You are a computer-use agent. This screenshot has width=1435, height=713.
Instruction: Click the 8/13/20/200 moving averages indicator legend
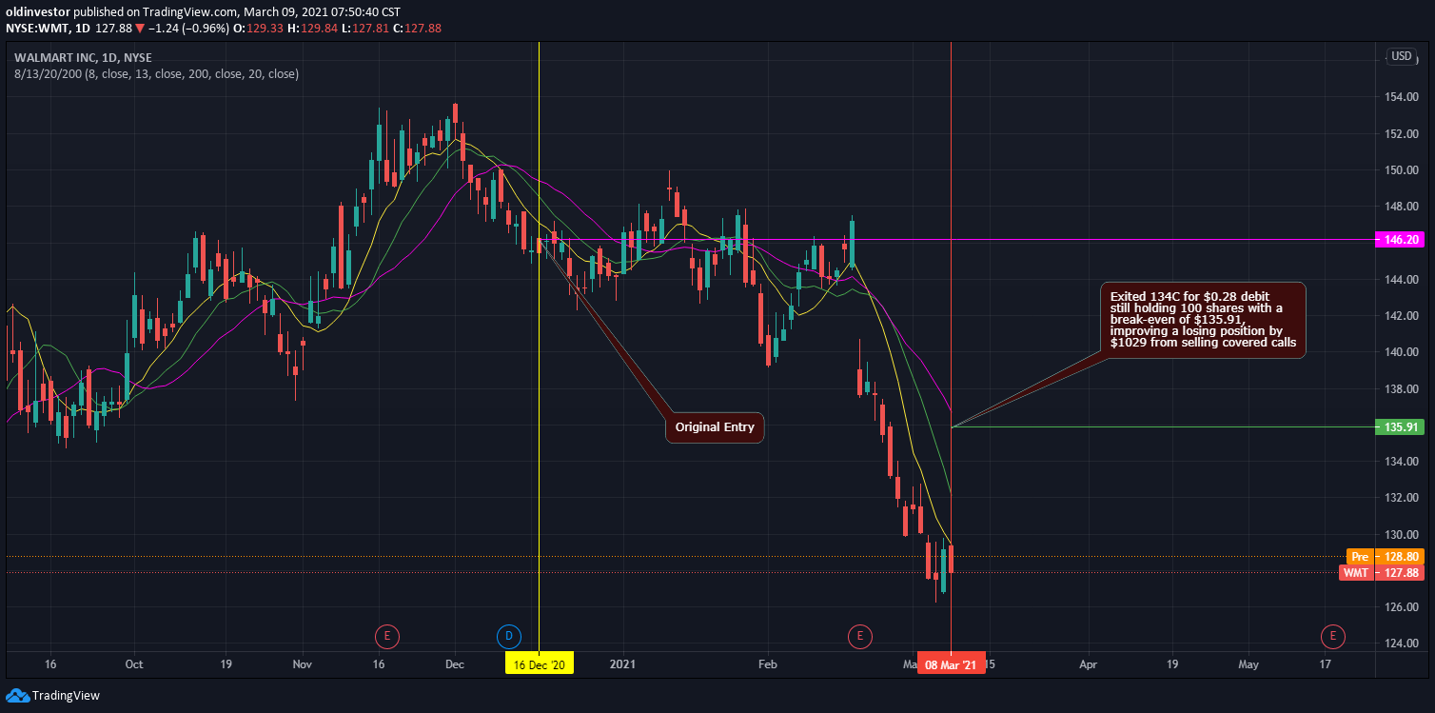[x=156, y=73]
